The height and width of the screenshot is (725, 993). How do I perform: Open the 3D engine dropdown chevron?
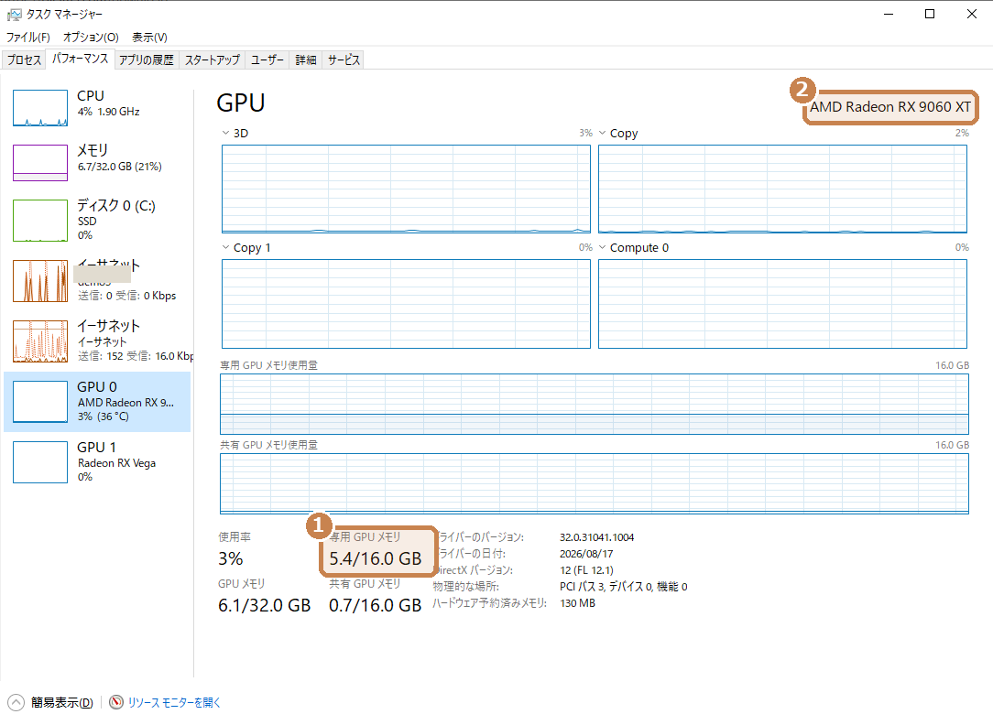[x=225, y=133]
